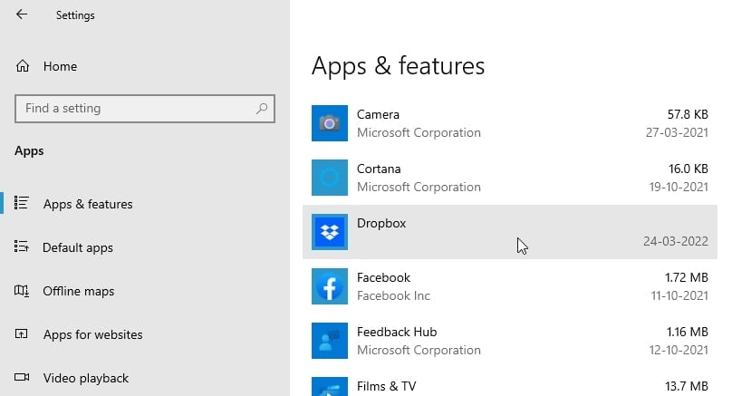Select the Facebook app name

coord(383,277)
